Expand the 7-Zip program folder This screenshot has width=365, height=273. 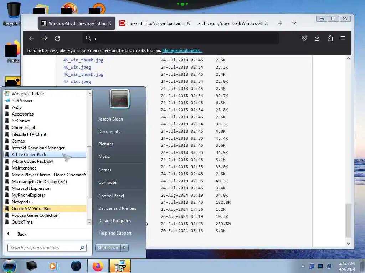click(45, 107)
